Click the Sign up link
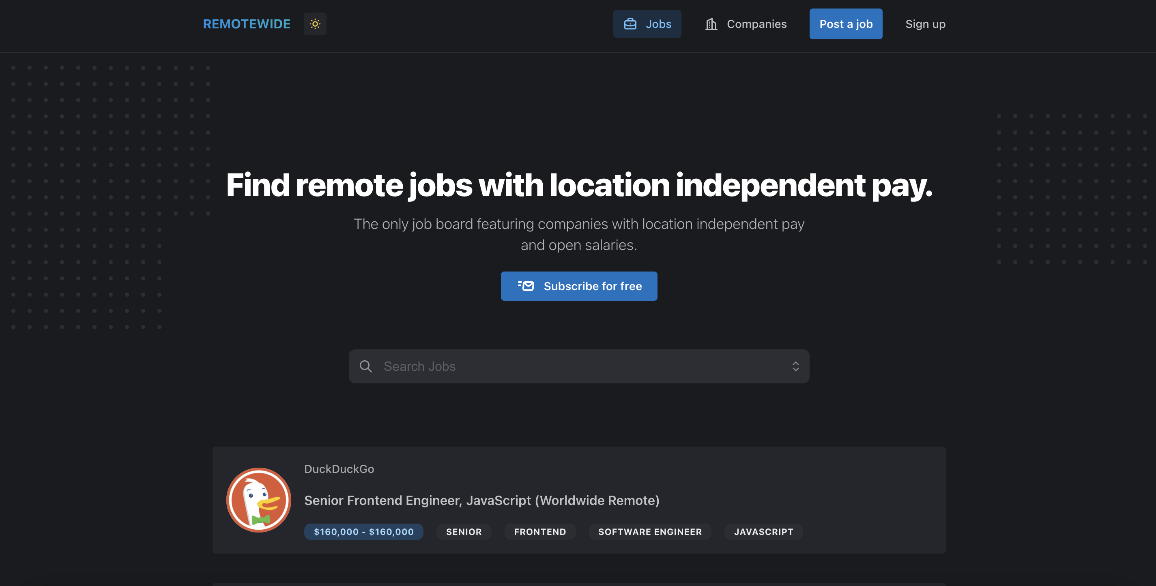The width and height of the screenshot is (1156, 586). (x=925, y=24)
